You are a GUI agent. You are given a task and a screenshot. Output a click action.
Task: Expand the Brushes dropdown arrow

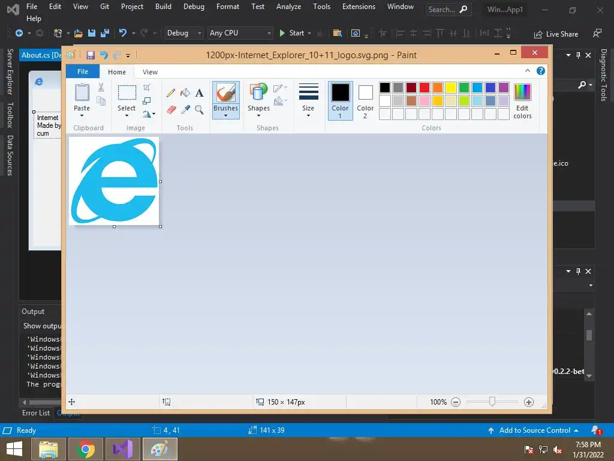pyautogui.click(x=226, y=116)
